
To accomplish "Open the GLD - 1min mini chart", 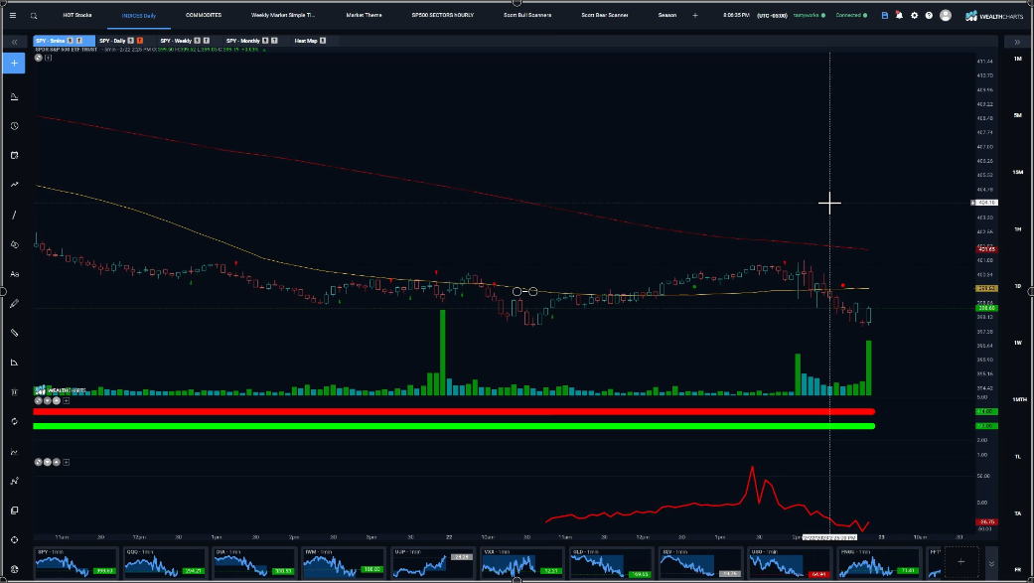I will pyautogui.click(x=611, y=562).
